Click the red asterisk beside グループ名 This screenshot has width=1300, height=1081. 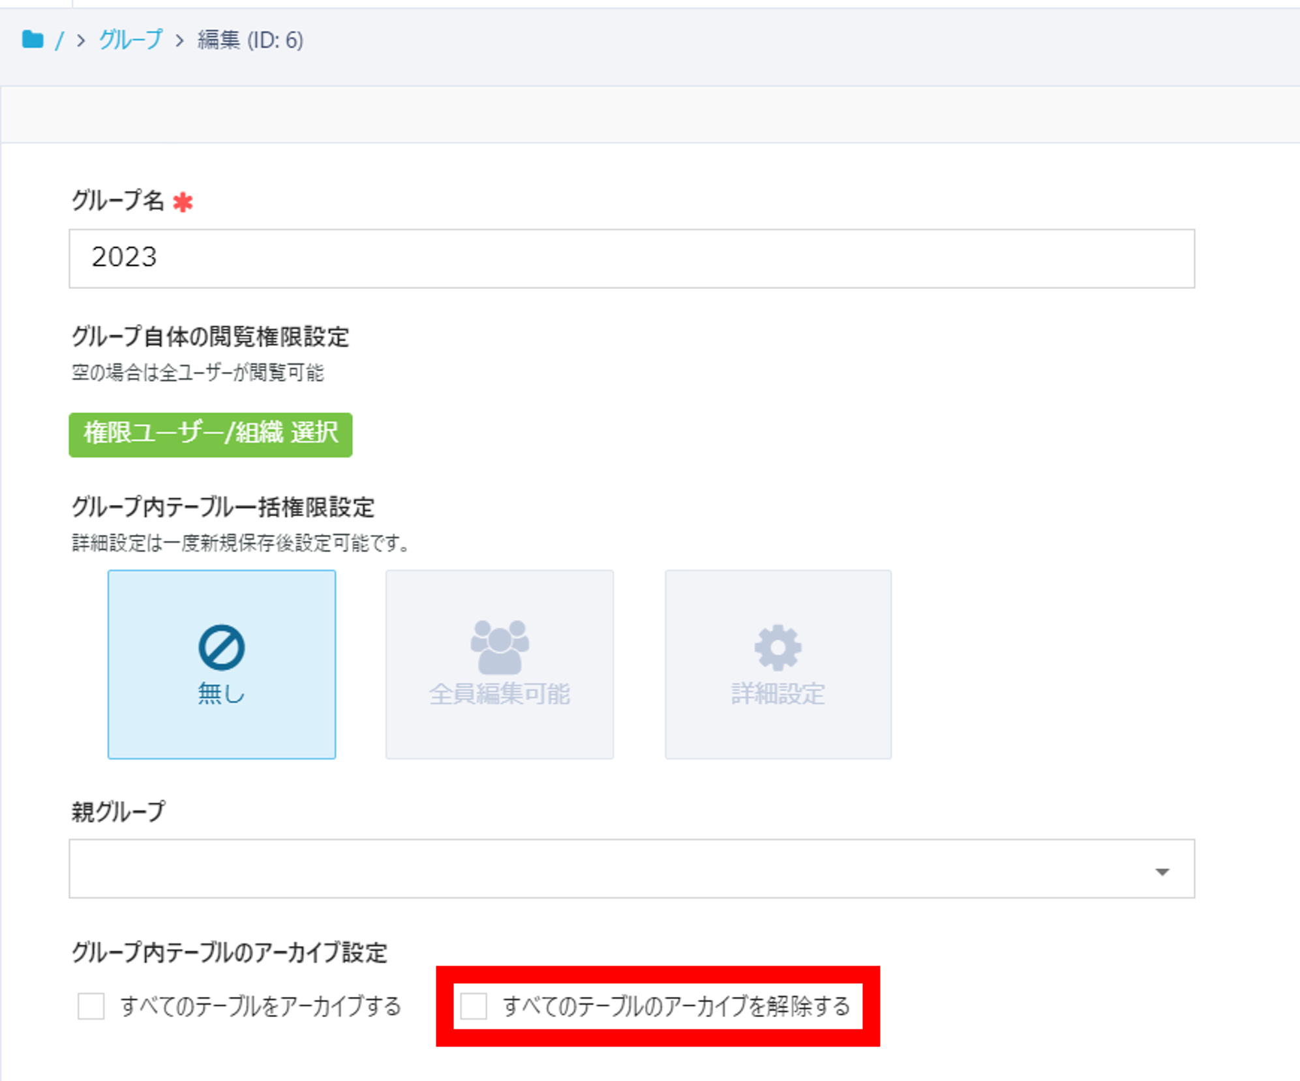[x=185, y=203]
